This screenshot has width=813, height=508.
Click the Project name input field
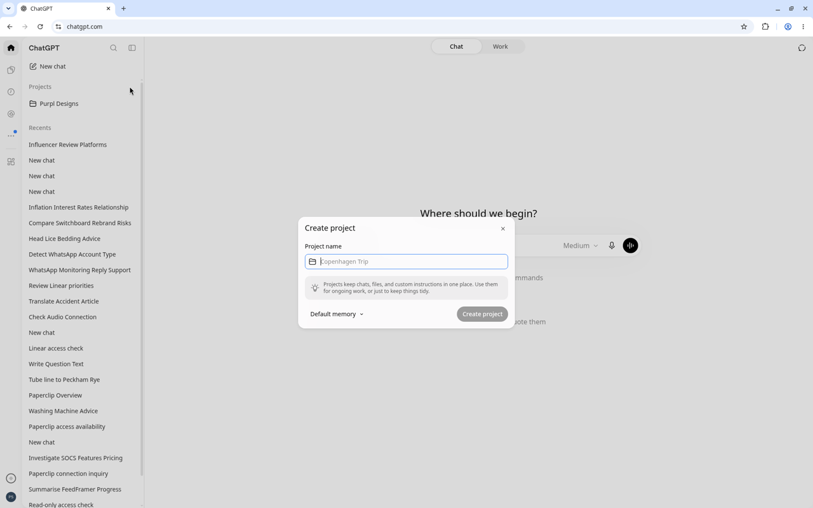406,262
